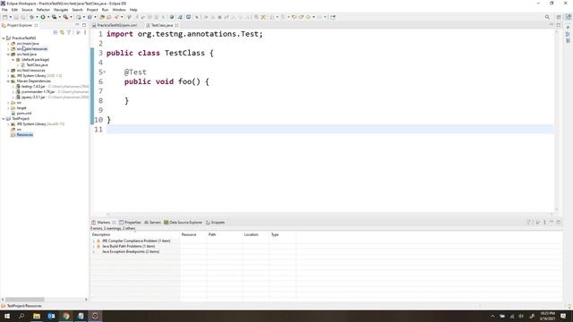Open Windows Start menu
The height and width of the screenshot is (322, 573).
point(6,316)
